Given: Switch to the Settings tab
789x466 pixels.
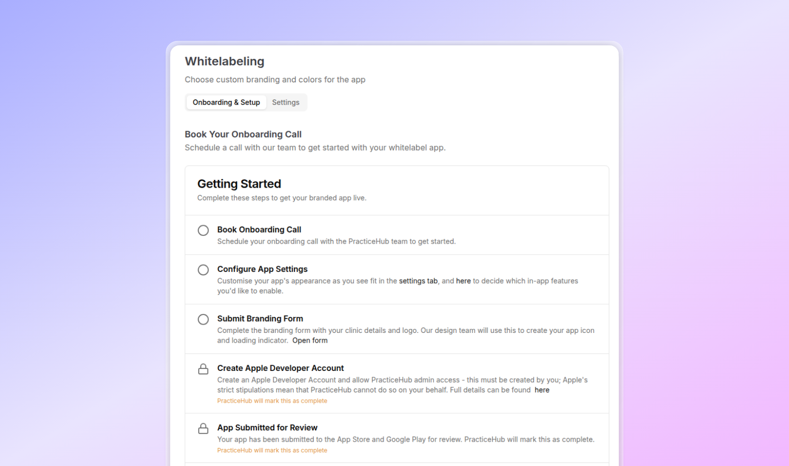Looking at the screenshot, I should click(286, 102).
